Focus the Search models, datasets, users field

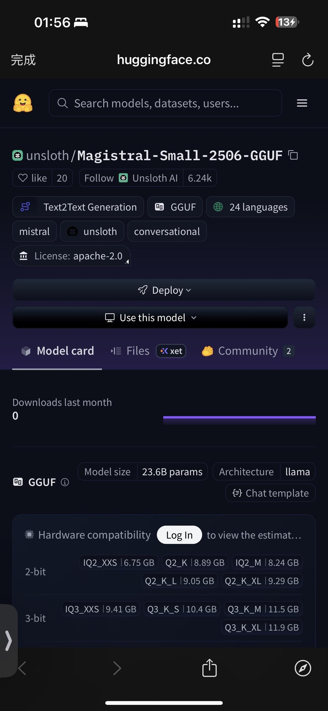165,103
